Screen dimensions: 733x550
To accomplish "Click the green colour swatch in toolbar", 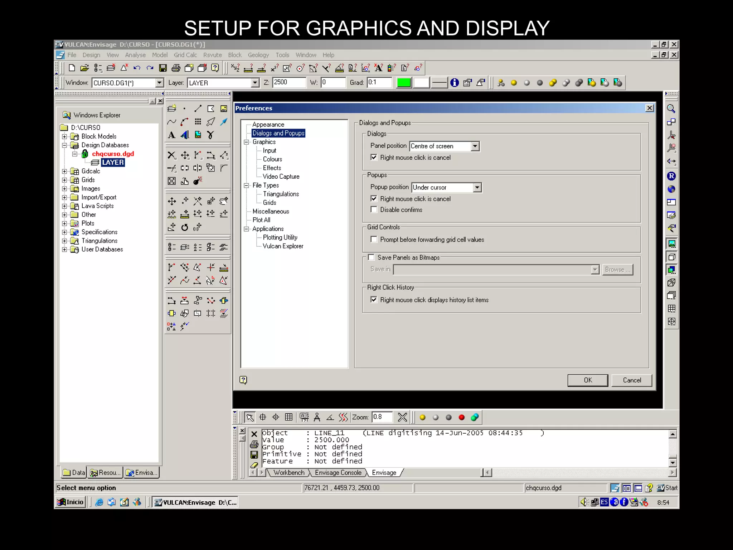I will point(404,83).
